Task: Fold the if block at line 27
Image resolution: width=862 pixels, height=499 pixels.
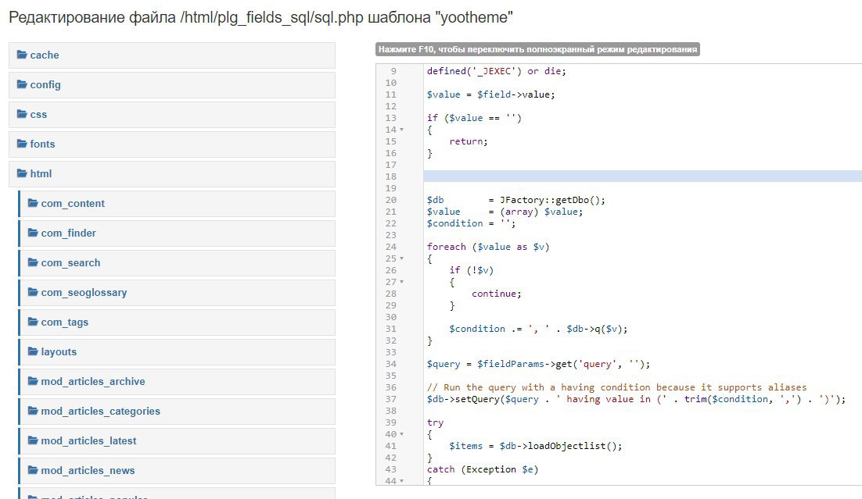Action: [x=402, y=282]
